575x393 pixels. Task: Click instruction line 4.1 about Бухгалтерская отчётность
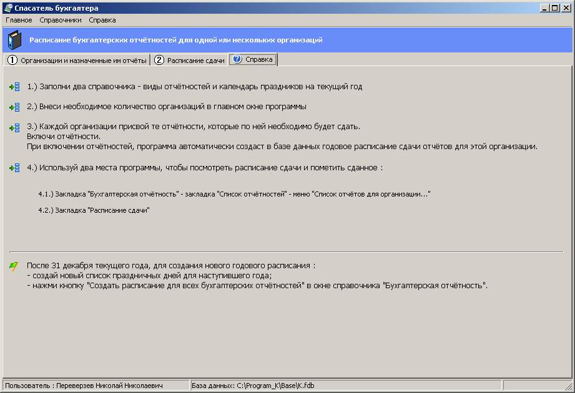pos(234,194)
